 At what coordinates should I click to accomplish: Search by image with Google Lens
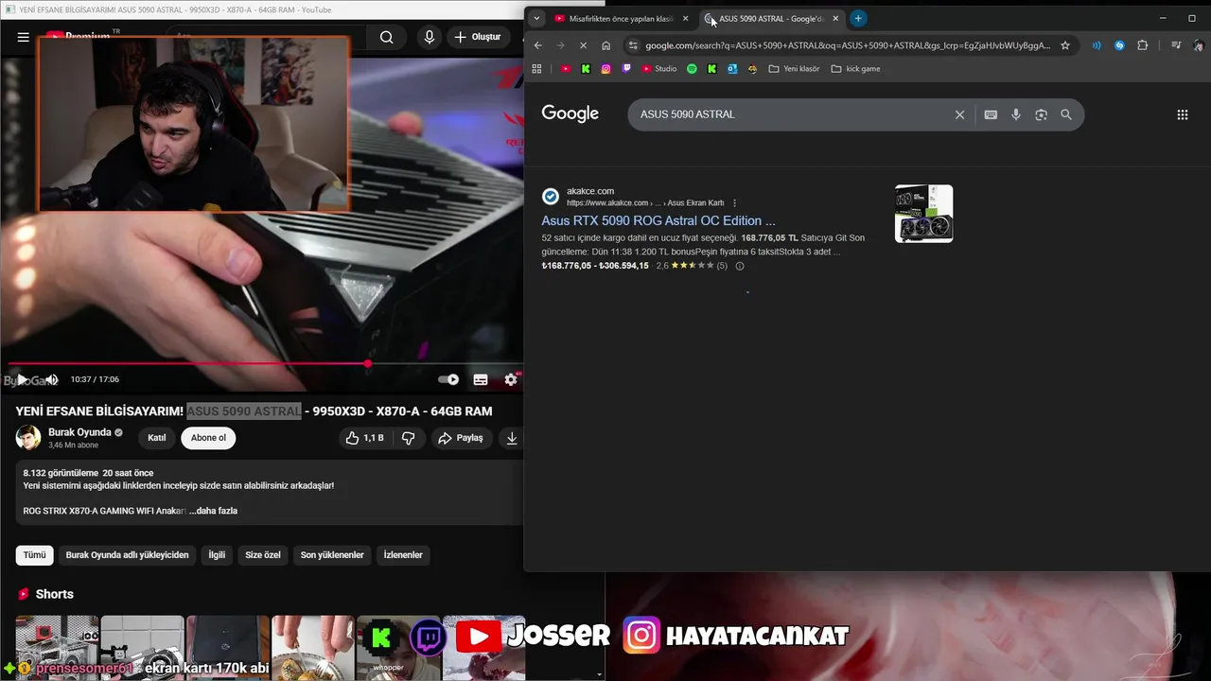pyautogui.click(x=1041, y=114)
